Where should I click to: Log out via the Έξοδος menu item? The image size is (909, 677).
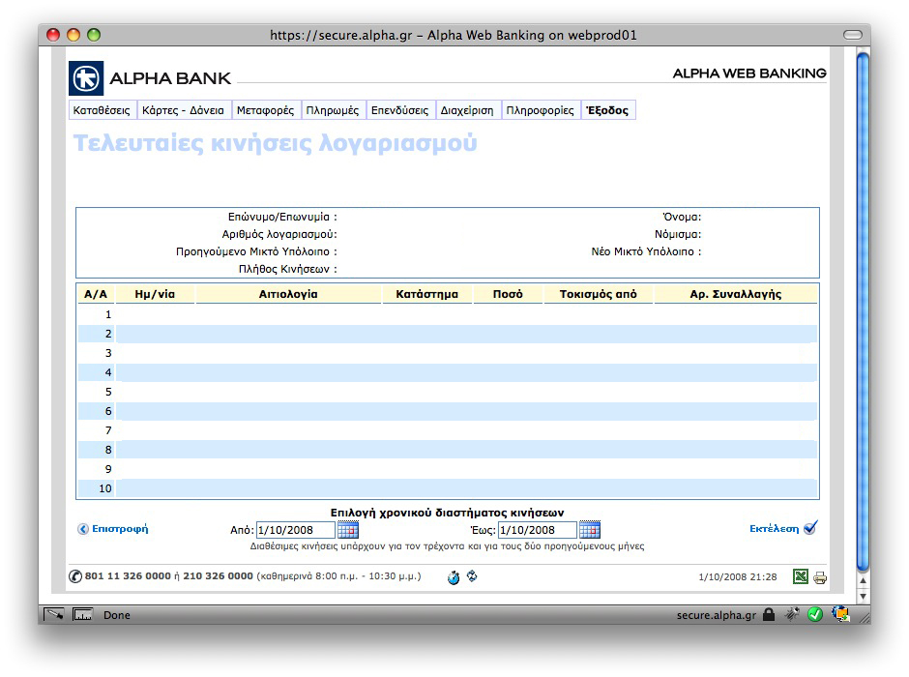coord(607,110)
